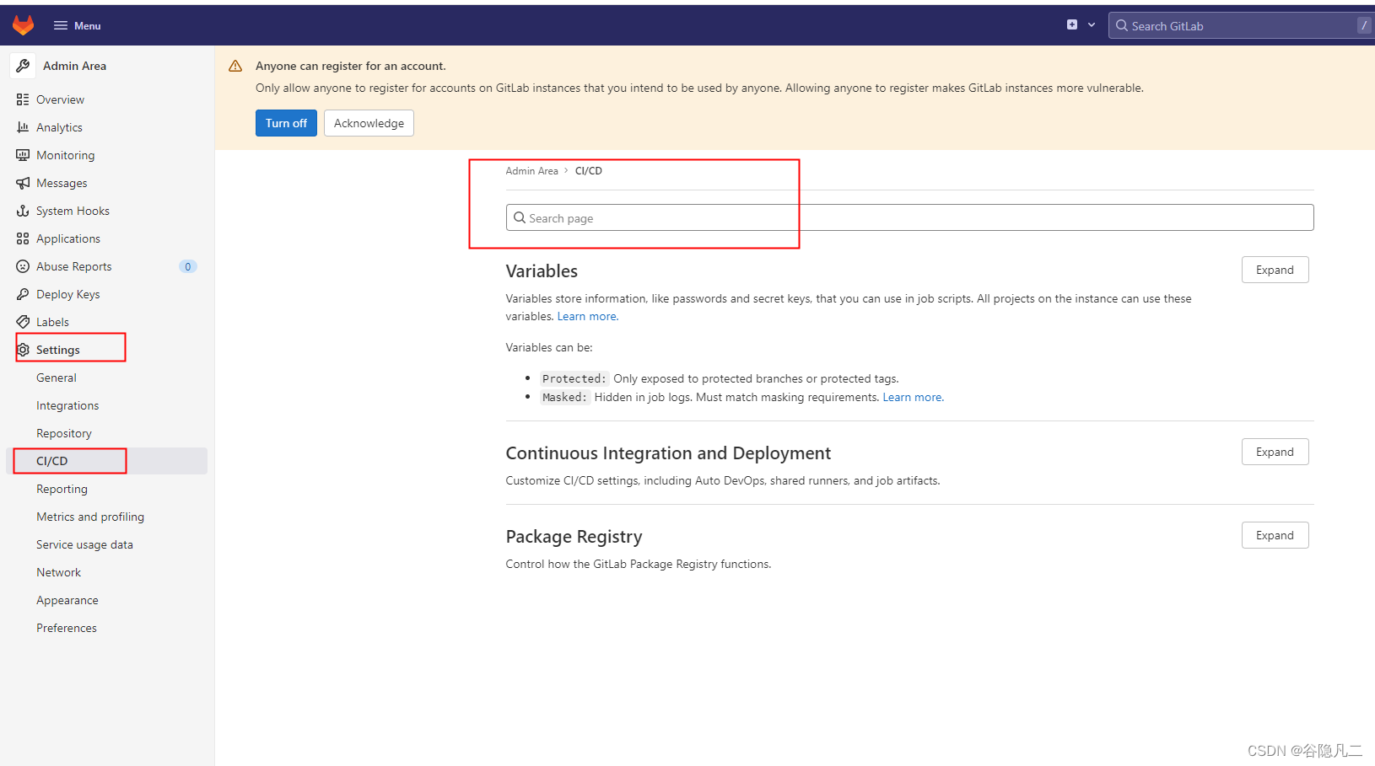The image size is (1375, 766).
Task: Click the GitLab fox logo
Action: 23,24
